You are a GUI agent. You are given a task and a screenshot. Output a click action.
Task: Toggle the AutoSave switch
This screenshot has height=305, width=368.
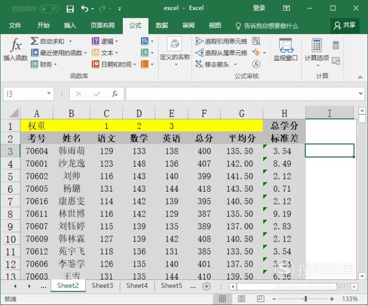click(49, 9)
